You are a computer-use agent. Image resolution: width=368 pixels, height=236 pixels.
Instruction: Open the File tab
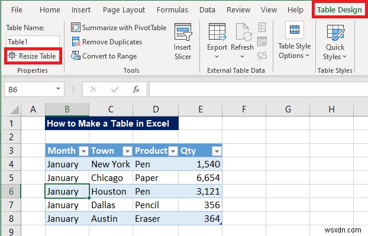coord(17,10)
